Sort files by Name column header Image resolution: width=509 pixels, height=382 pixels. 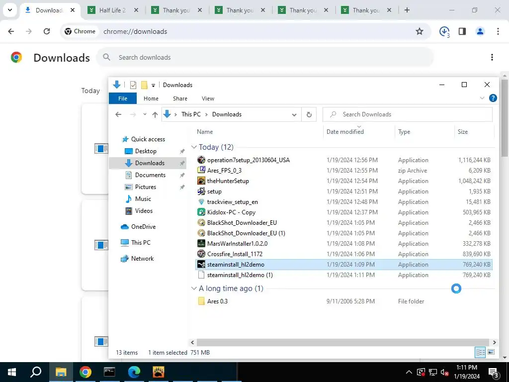tap(205, 131)
